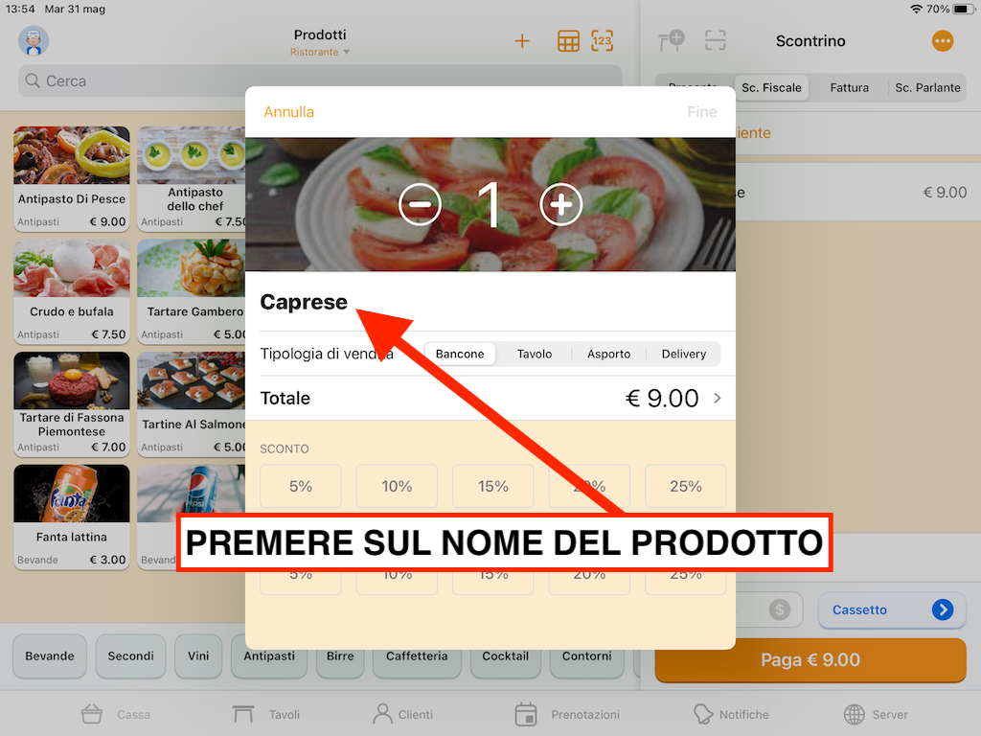981x736 pixels.
Task: Expand the Totale price chevron
Action: coord(717,398)
